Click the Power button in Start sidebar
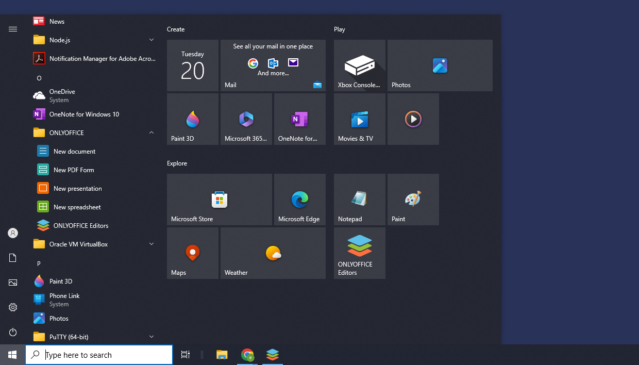639x365 pixels. (13, 332)
